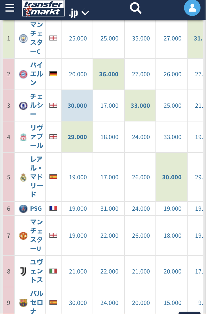Click the Transfermarkt logo
This screenshot has height=314, width=206.
tap(43, 8)
